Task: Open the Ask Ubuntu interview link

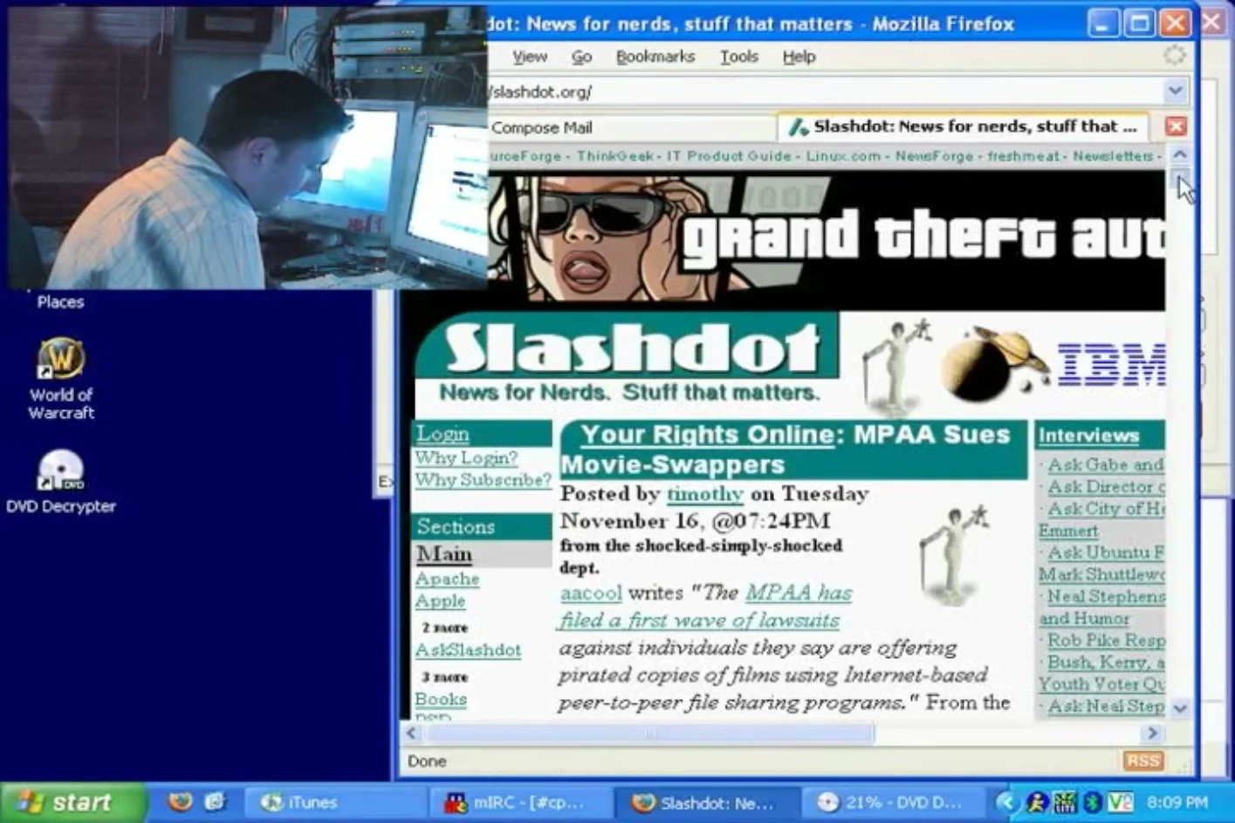Action: (x=1106, y=552)
